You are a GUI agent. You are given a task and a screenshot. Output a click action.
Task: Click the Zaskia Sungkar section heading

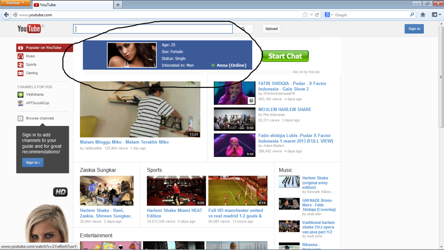coord(98,170)
